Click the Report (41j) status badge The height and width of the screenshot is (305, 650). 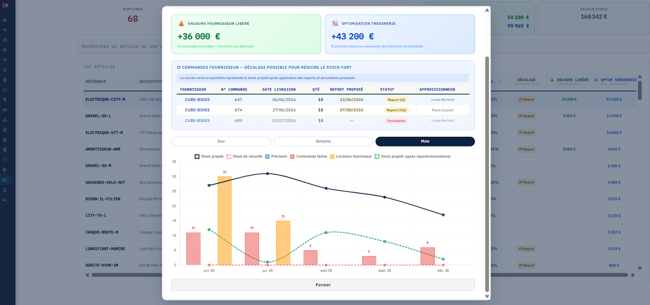click(x=396, y=110)
